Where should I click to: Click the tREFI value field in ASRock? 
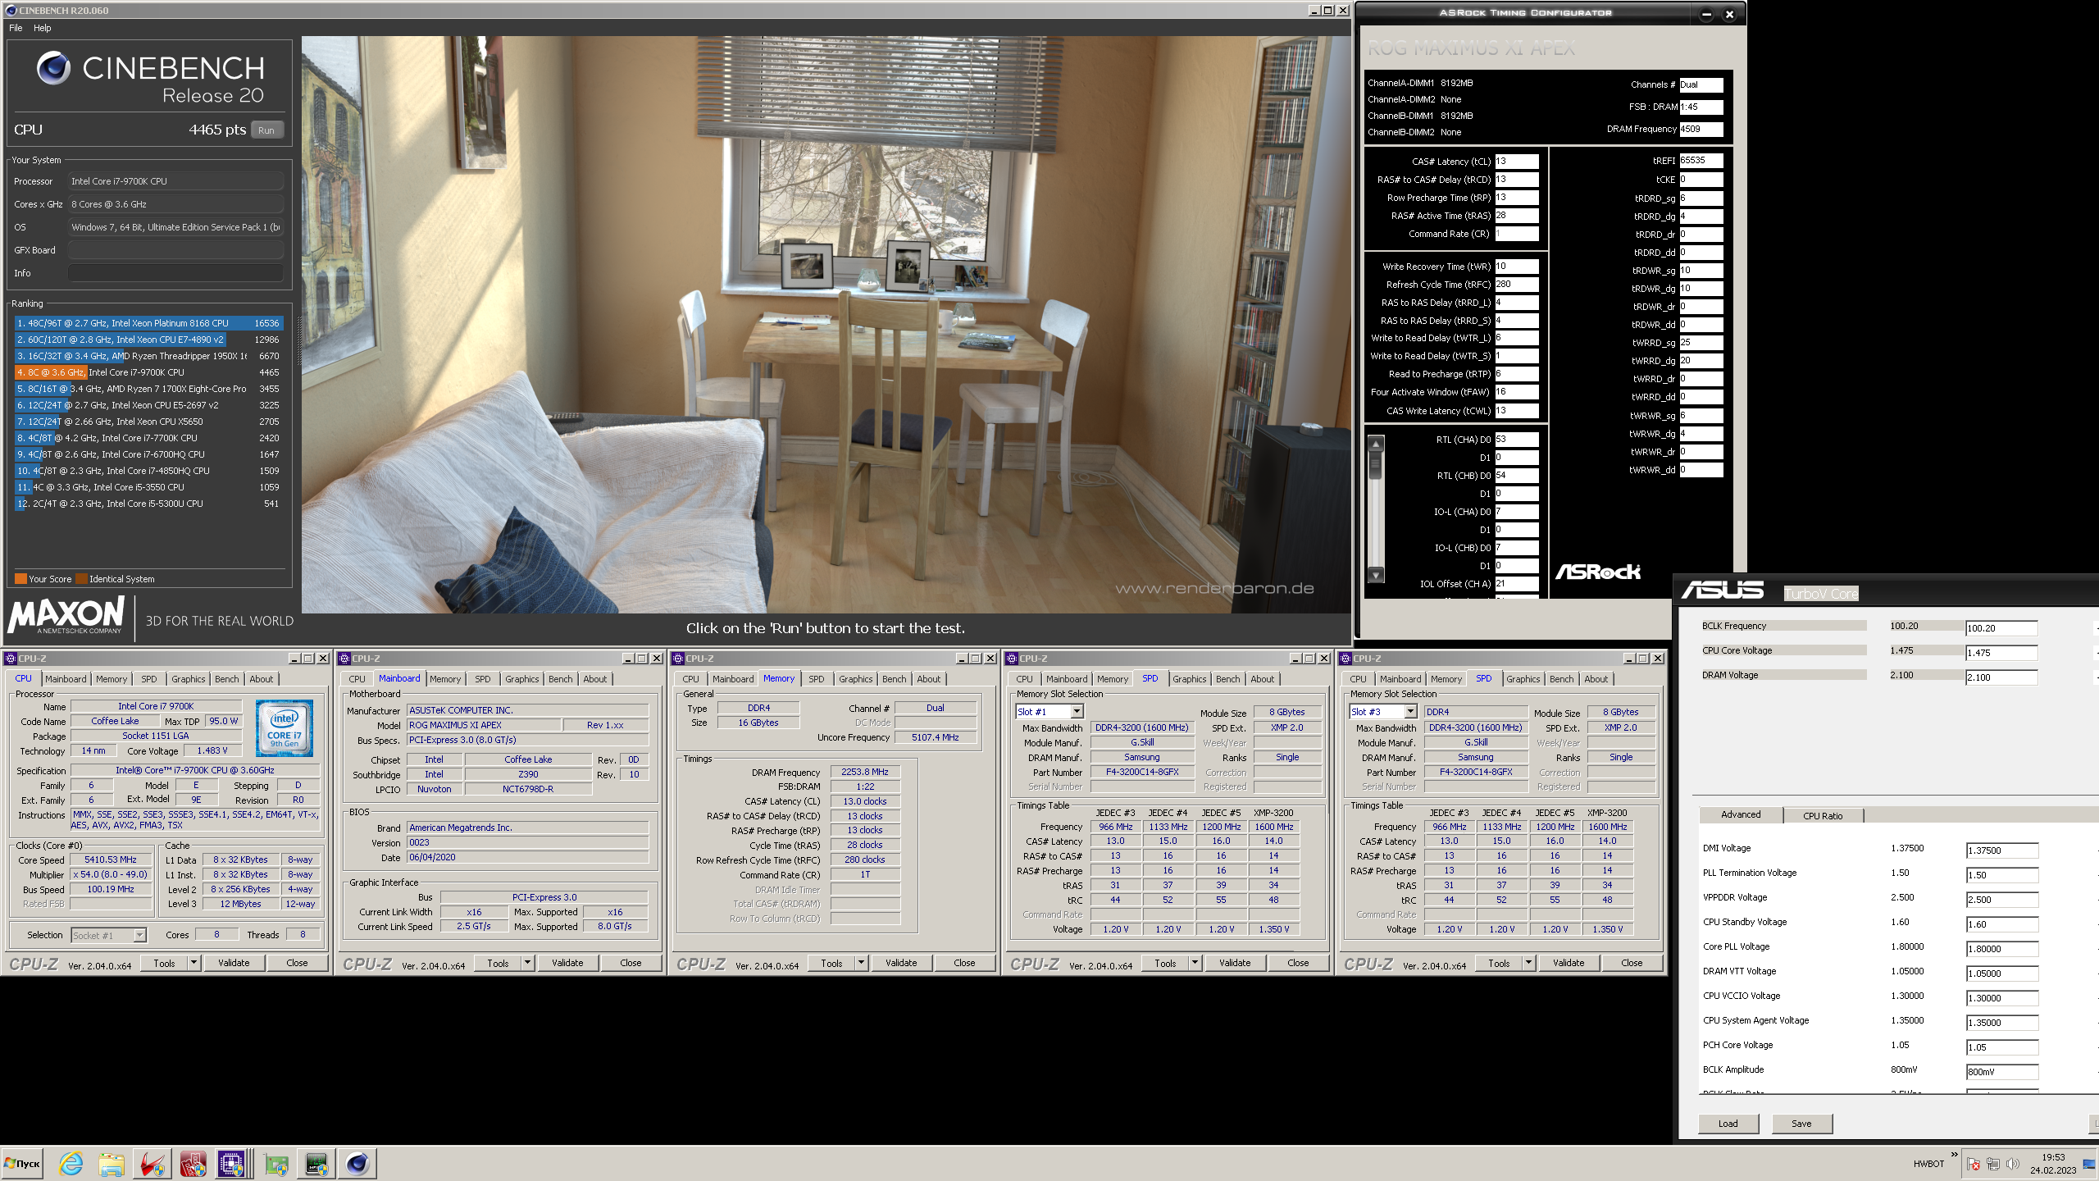click(x=1701, y=161)
